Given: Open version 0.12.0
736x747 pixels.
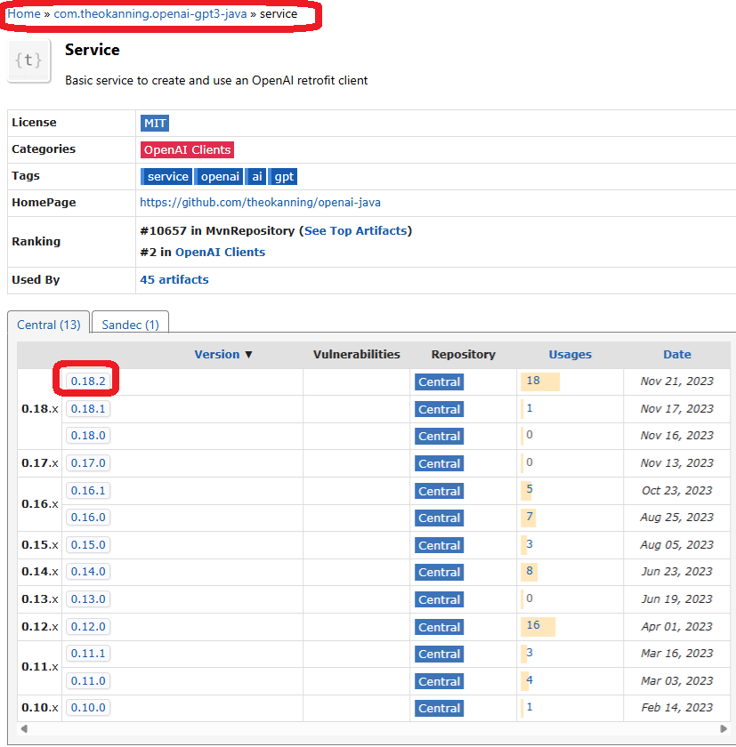Looking at the screenshot, I should 88,627.
